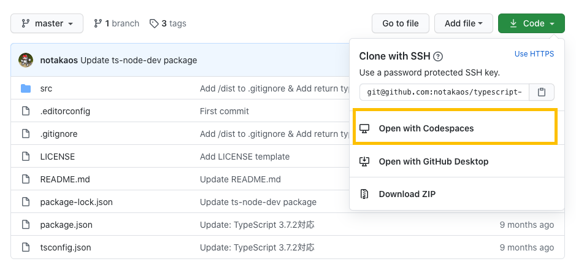Click the notakaos avatar image

pyautogui.click(x=26, y=60)
